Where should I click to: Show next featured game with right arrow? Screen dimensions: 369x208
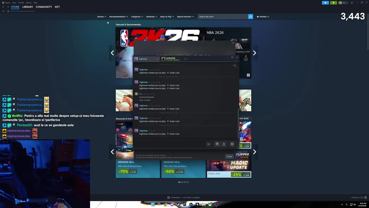coord(255,53)
